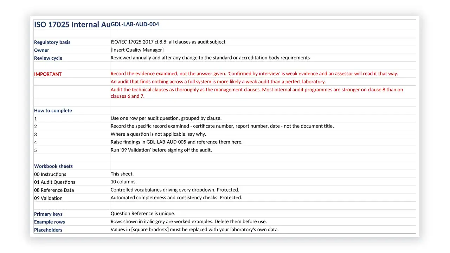Click the ISO/IEC 17025:2017 cl.8.8 value cell
Image resolution: width=450 pixels, height=253 pixels.
tap(263, 42)
